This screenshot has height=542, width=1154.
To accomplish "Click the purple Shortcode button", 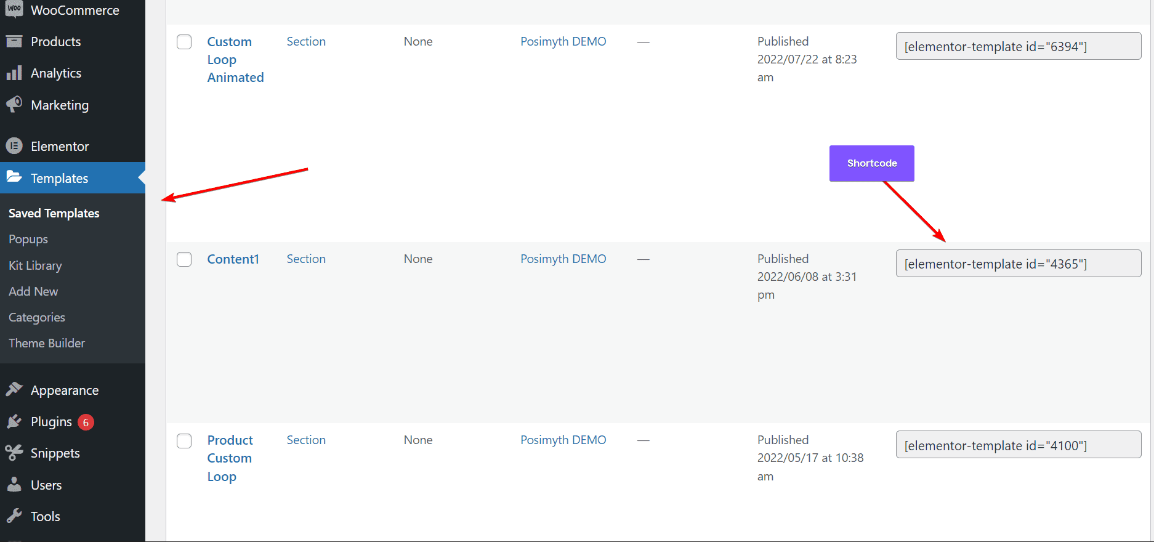I will pyautogui.click(x=871, y=163).
